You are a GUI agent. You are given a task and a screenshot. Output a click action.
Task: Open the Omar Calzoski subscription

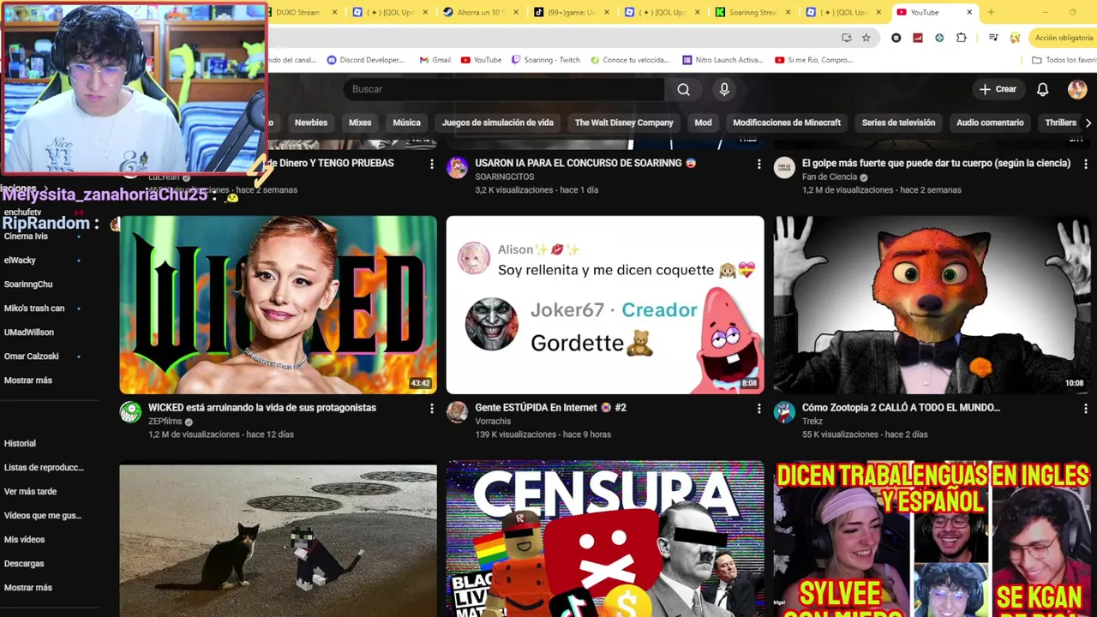[31, 356]
